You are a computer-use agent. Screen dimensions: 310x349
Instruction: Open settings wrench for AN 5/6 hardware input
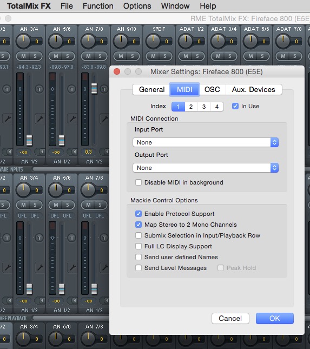click(72, 118)
